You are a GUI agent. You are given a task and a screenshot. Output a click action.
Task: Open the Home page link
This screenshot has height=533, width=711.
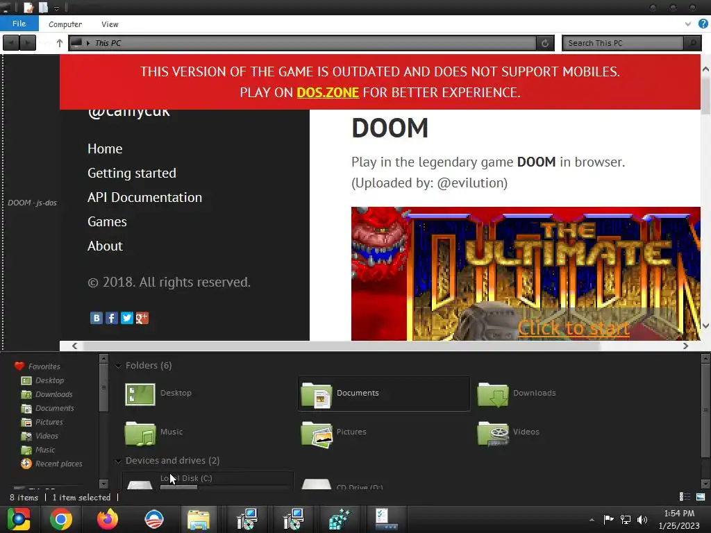pyautogui.click(x=105, y=149)
